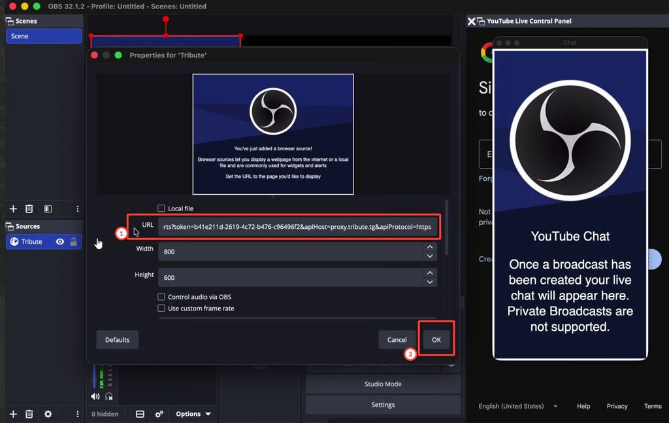Click the 'YouTube Chat' heading in Chat window
The height and width of the screenshot is (423, 669).
[x=570, y=236]
